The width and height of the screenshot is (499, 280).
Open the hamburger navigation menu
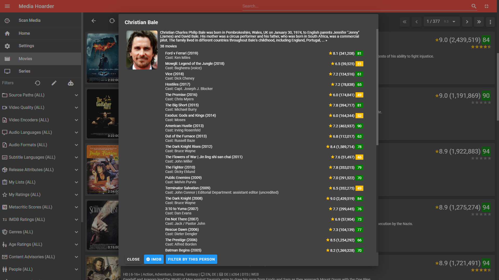(7, 6)
